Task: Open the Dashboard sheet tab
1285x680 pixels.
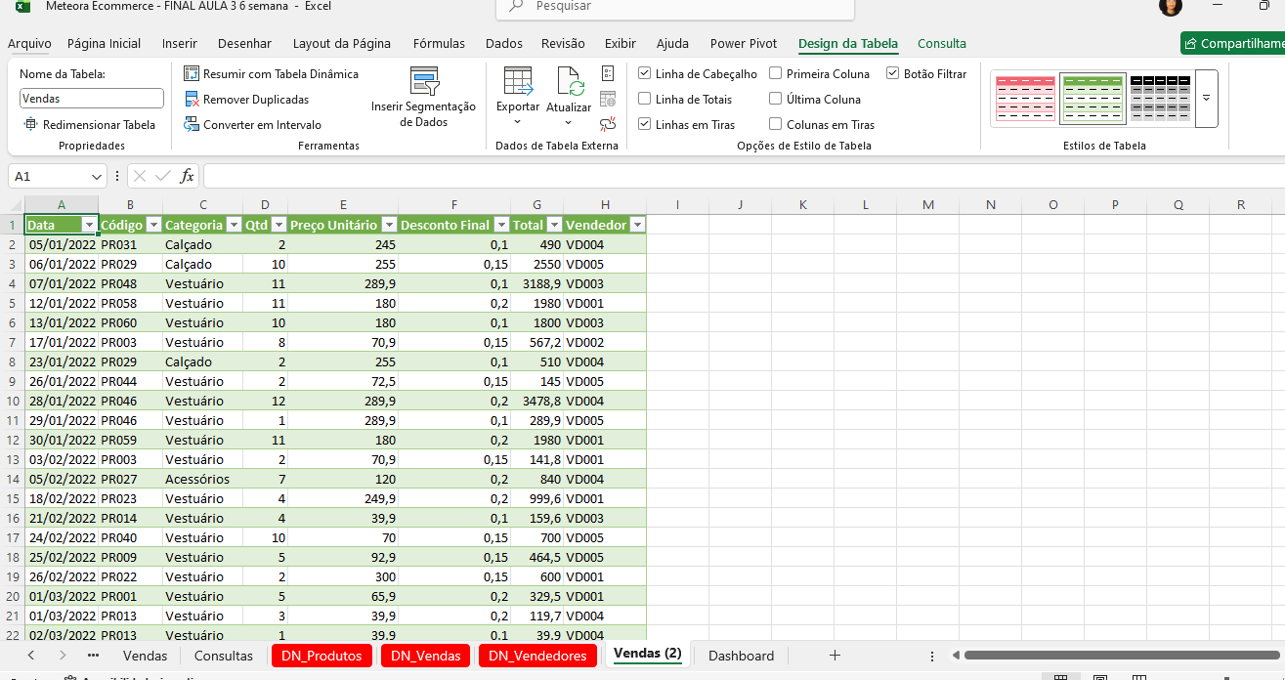Action: click(x=741, y=656)
